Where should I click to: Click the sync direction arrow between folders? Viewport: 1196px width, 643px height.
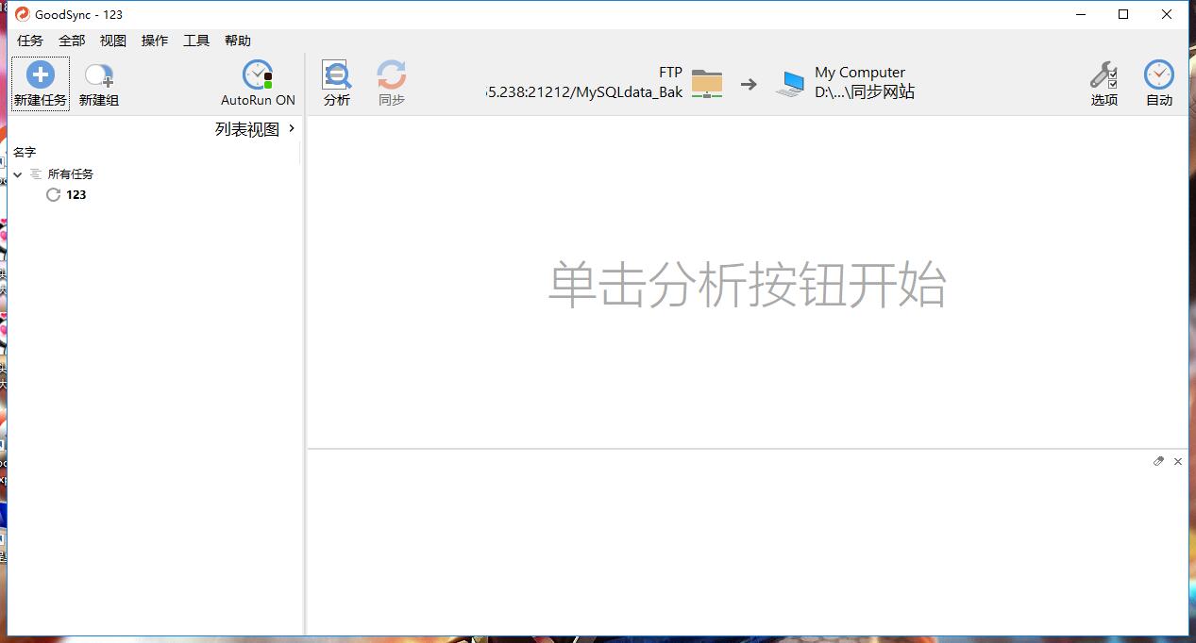pos(749,84)
